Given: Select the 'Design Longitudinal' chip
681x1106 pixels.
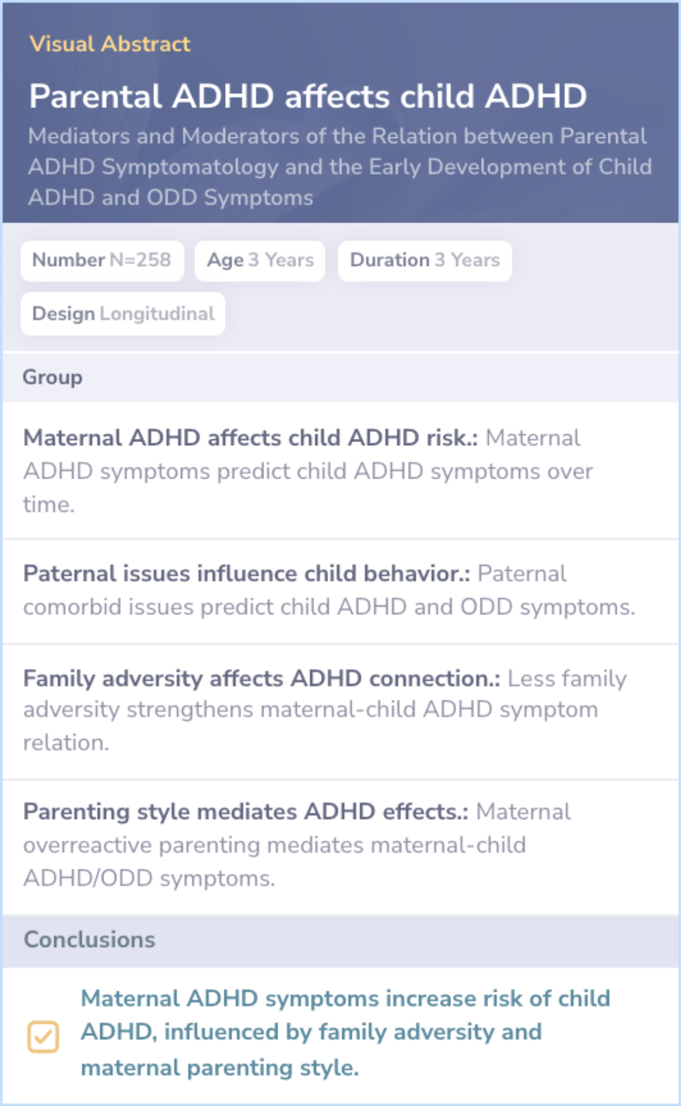Looking at the screenshot, I should tap(123, 313).
